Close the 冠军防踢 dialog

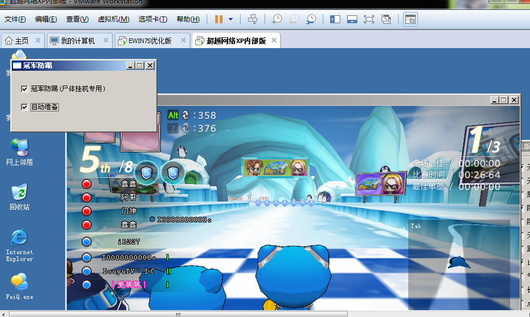(150, 66)
